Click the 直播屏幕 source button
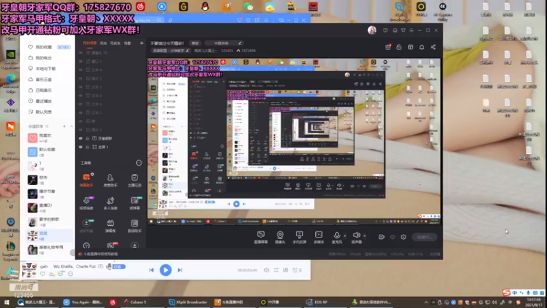The width and height of the screenshot is (547, 308). coord(261,237)
